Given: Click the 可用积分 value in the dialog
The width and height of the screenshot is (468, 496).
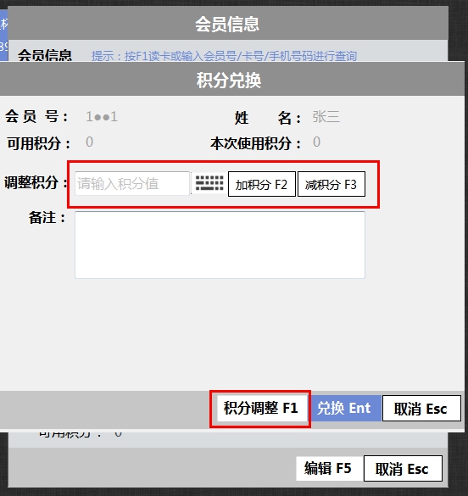Looking at the screenshot, I should [90, 142].
